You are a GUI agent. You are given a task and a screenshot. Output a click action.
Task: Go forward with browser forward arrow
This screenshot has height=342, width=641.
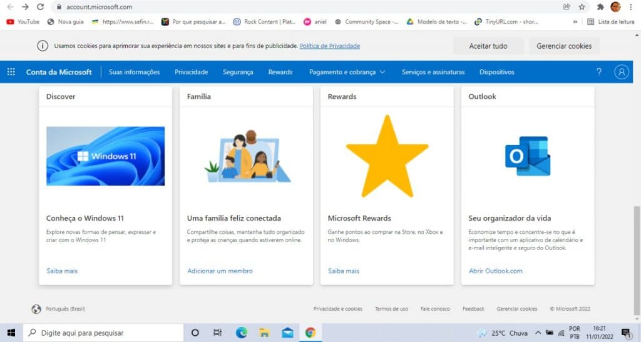click(25, 6)
